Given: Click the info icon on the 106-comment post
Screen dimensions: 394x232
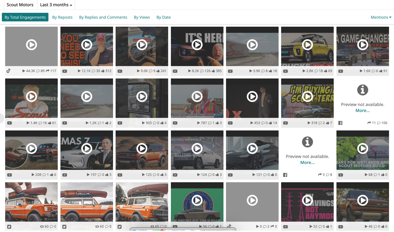Looking at the screenshot, I should pyautogui.click(x=363, y=90).
